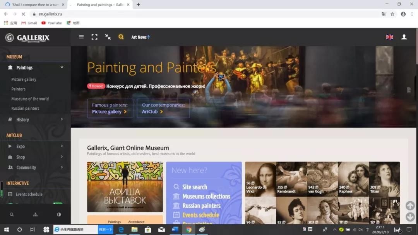Select Museums of the world sidebar item
This screenshot has width=418, height=235.
click(30, 99)
